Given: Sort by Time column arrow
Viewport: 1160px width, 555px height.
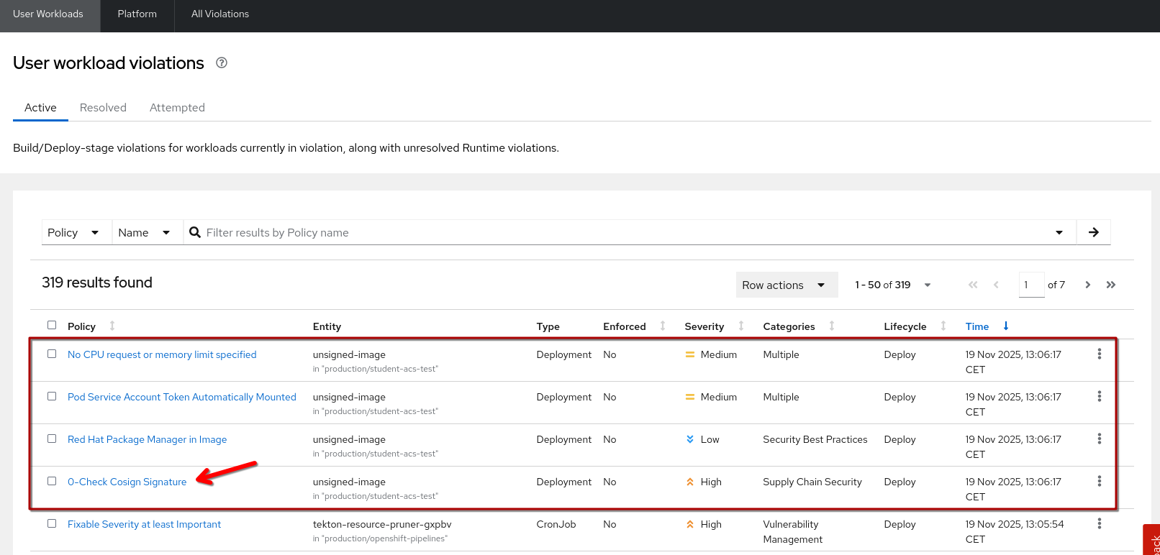Looking at the screenshot, I should (x=1005, y=326).
